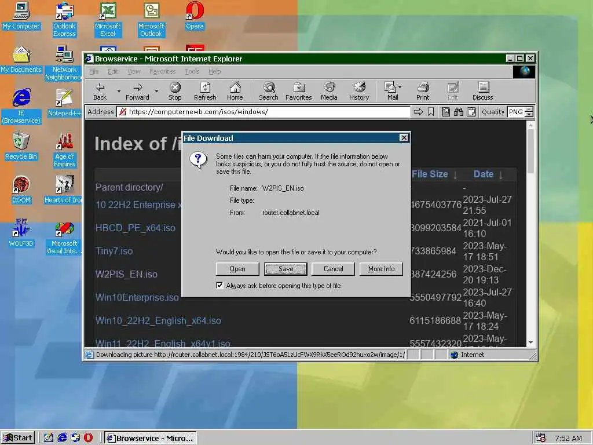Click the More Info button
Screen dimensions: 593x445
tap(381, 269)
